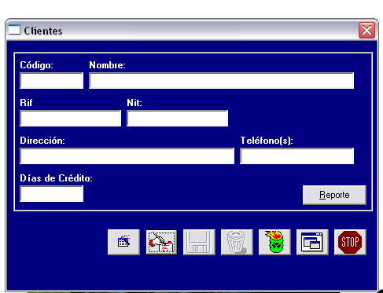
Task: Click the Rif label text
Action: click(26, 103)
